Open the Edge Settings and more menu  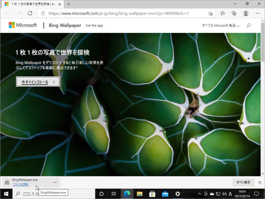click(258, 13)
